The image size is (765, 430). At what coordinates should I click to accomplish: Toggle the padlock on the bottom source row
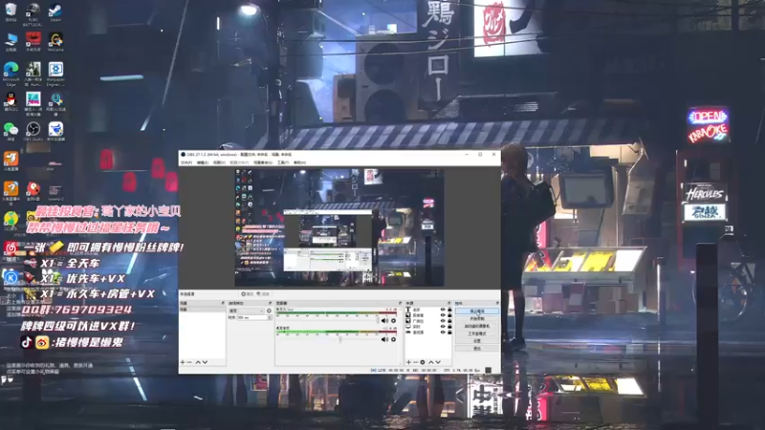click(449, 332)
